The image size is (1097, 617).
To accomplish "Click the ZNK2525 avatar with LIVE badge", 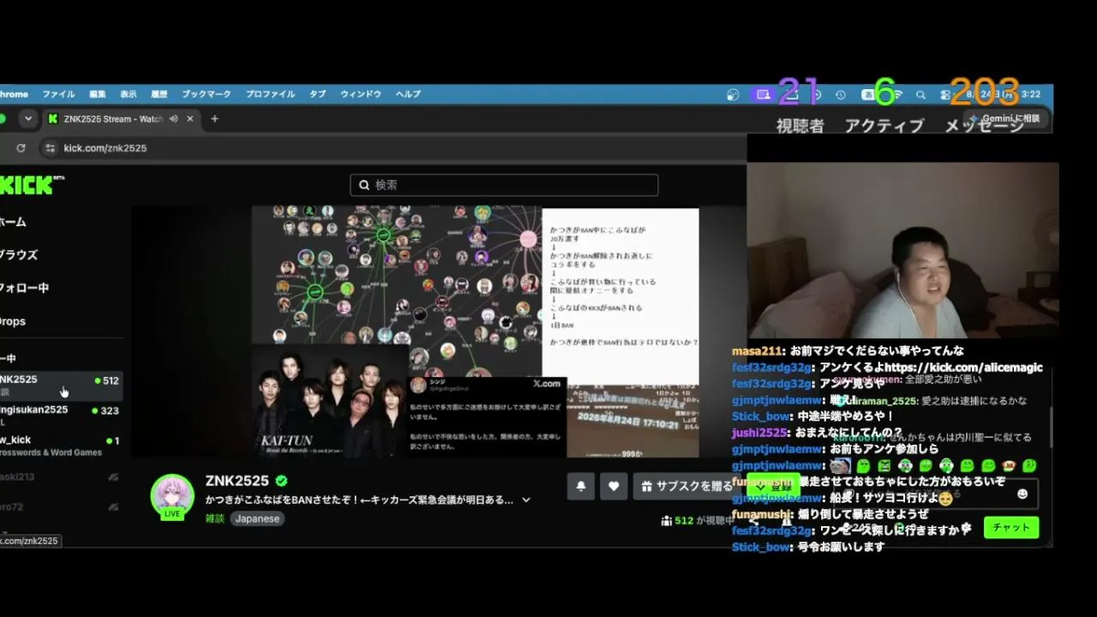I will 172,496.
